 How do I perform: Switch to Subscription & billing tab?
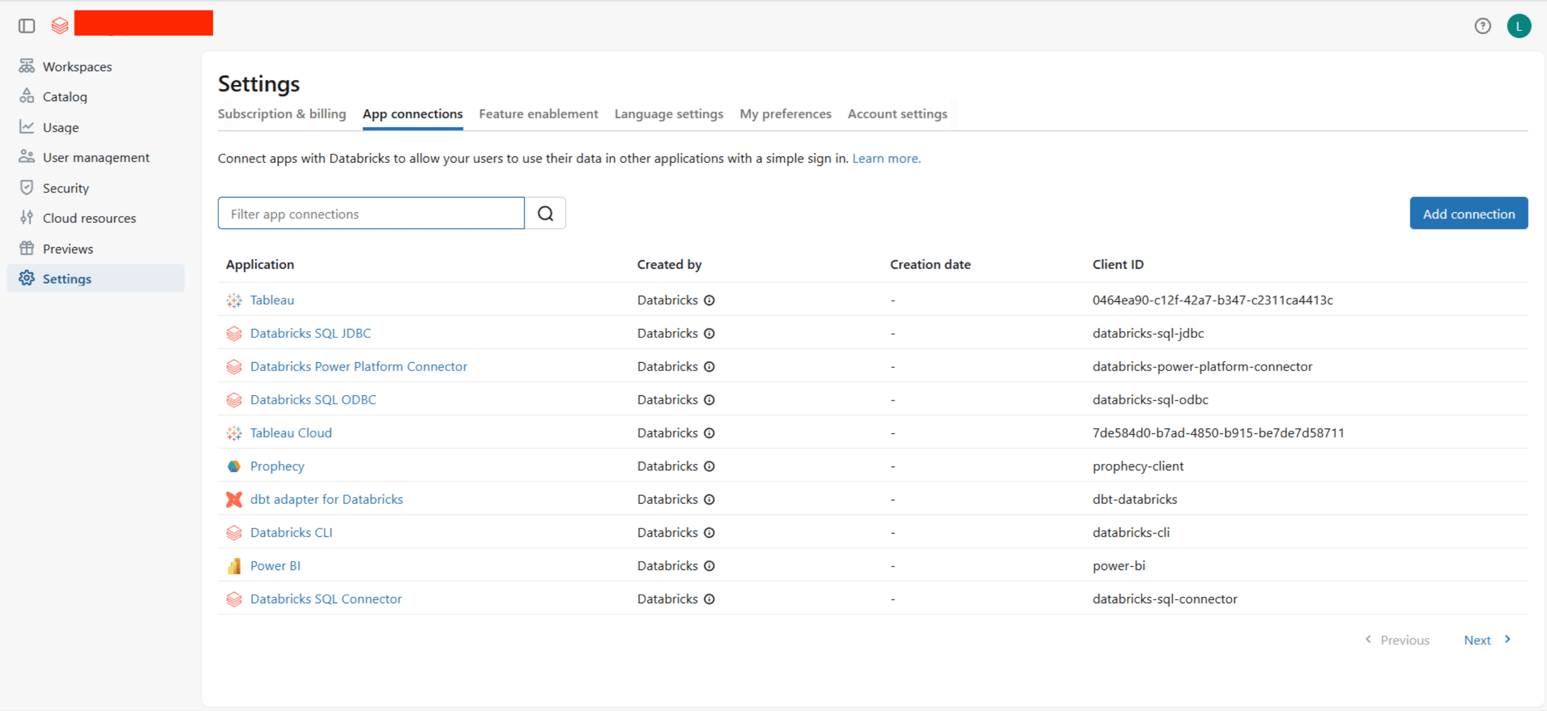pos(281,113)
